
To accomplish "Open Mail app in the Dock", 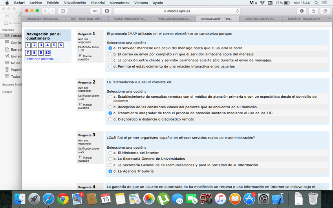I will 77,199.
